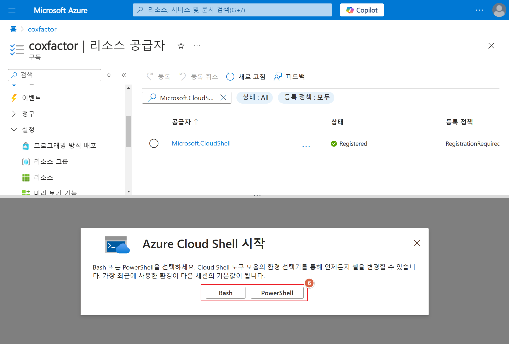Screen dimensions: 509x344
Task: Clear the provider filter with X
Action: (x=223, y=98)
